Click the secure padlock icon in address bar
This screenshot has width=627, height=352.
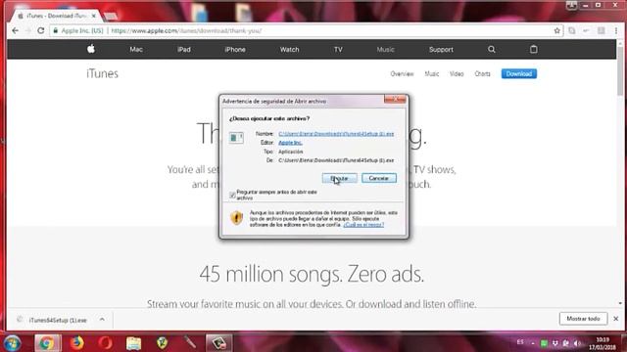click(x=56, y=30)
